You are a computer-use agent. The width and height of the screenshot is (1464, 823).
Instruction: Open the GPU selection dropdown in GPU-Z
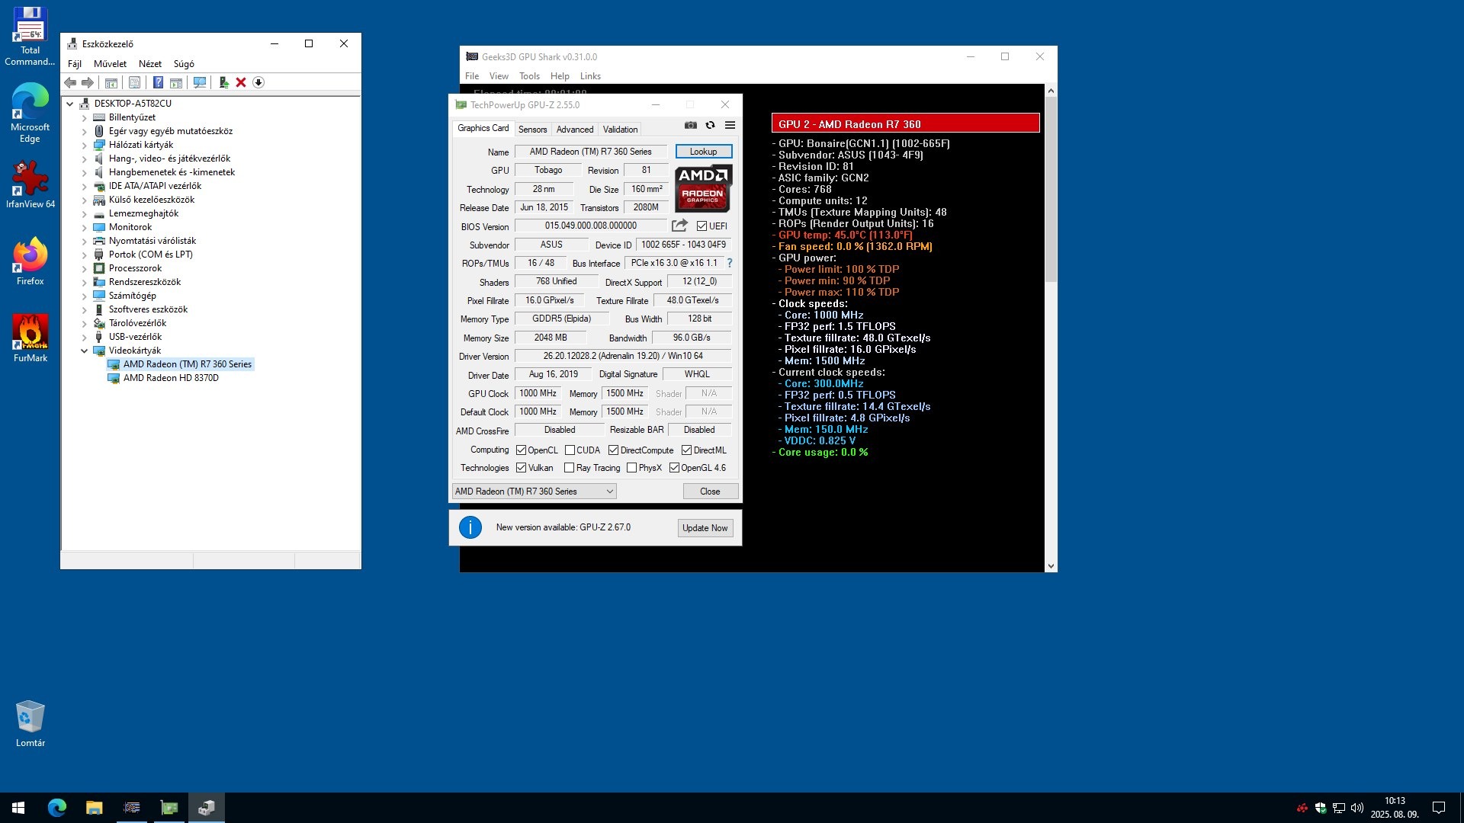tap(534, 492)
